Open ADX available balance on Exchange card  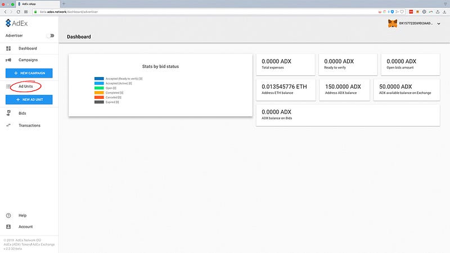[407, 90]
